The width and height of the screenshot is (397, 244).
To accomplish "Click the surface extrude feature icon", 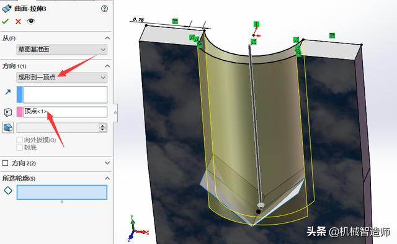I will [7, 8].
